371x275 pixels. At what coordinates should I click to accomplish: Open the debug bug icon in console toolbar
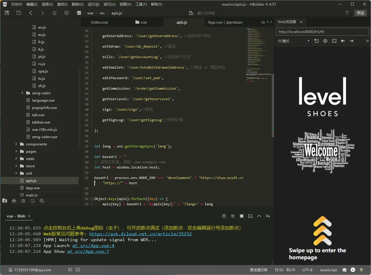(224, 216)
